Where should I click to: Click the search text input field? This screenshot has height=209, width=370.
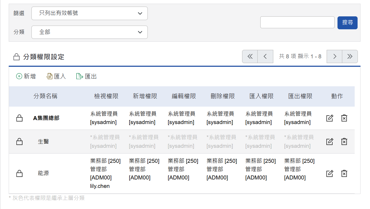[297, 22]
